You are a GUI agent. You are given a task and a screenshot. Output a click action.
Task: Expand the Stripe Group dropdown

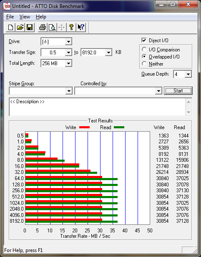(69, 91)
